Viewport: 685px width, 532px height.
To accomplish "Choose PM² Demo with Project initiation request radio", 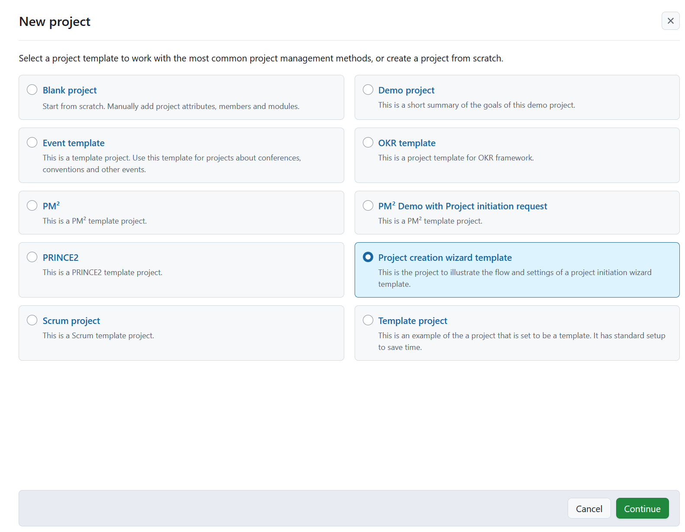I will [368, 205].
